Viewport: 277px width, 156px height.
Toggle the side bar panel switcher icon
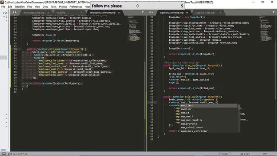point(4,154)
